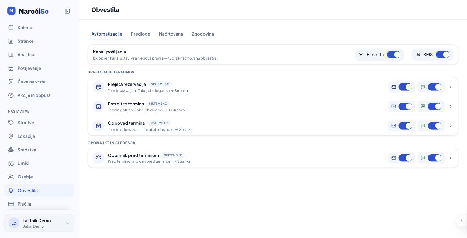Toggle SMS for Odpoved termina
467x238 pixels.
(434, 126)
